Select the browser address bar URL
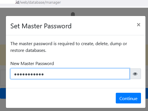The height and width of the screenshot is (111, 148). 38,3
